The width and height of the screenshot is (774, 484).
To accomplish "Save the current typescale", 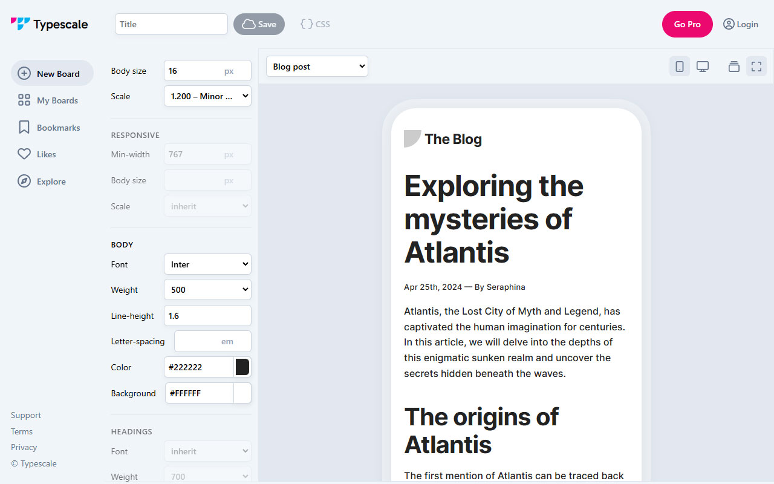I will point(259,24).
